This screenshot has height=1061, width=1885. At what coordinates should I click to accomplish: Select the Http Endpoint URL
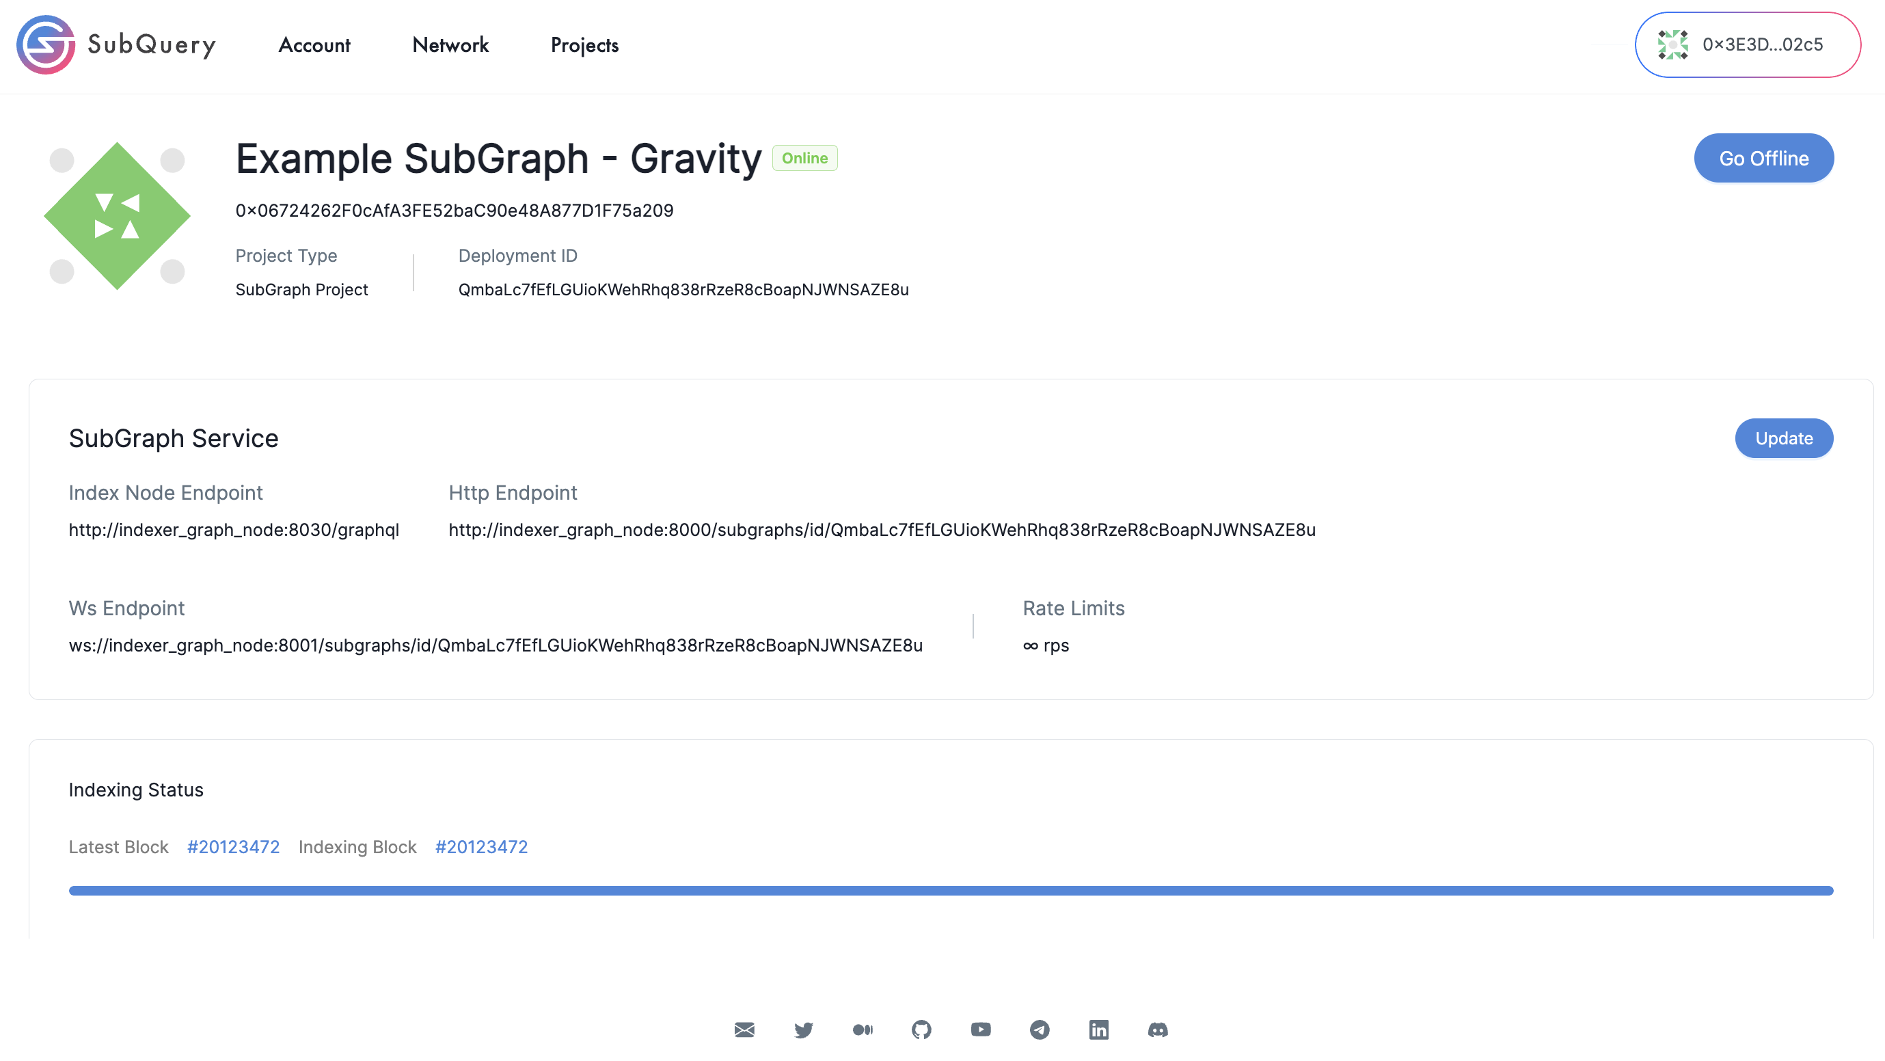coord(882,530)
